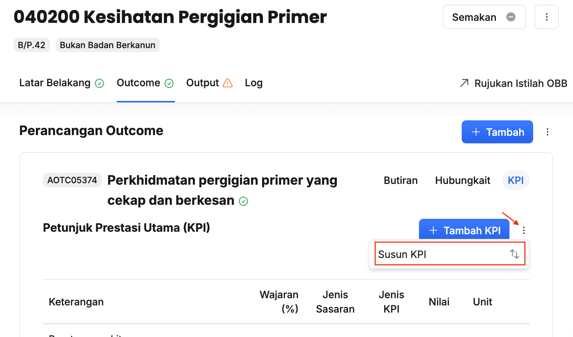
Task: Switch to the Log tab
Action: pos(253,83)
